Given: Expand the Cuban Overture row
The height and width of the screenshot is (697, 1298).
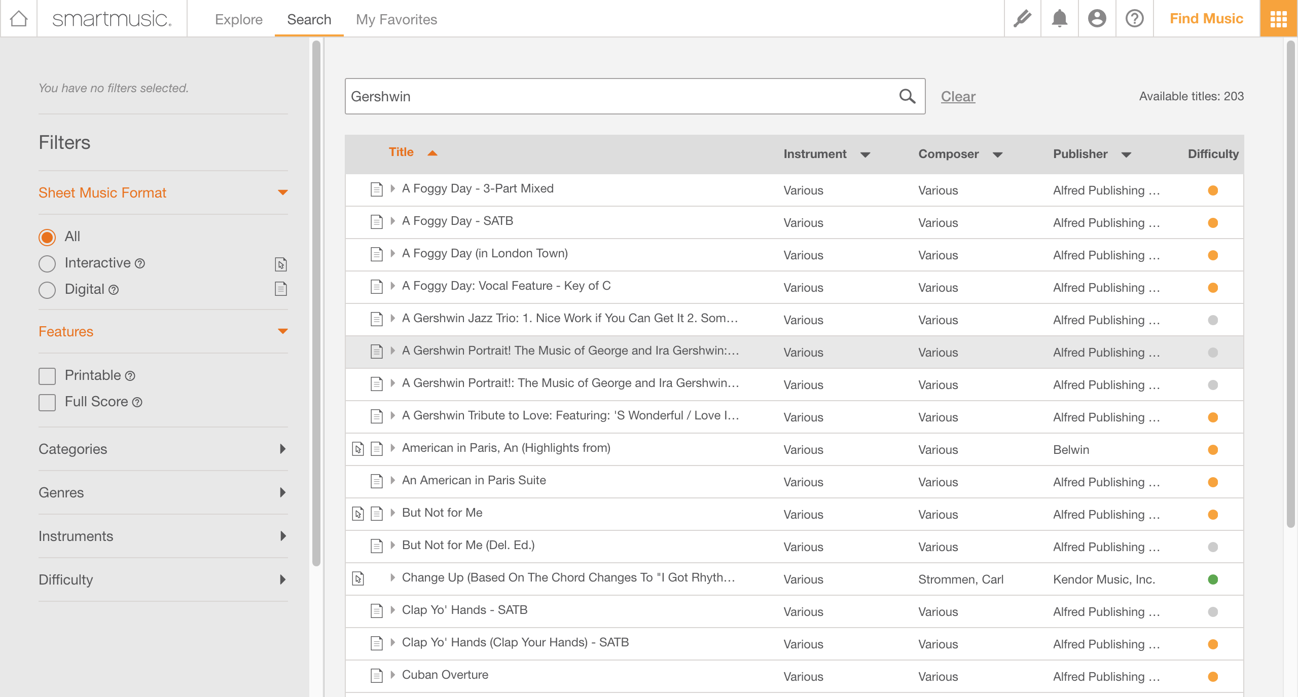Looking at the screenshot, I should click(x=393, y=675).
